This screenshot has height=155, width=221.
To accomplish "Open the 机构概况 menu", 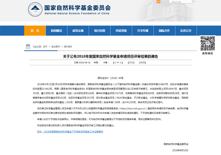I will [x=56, y=31].
